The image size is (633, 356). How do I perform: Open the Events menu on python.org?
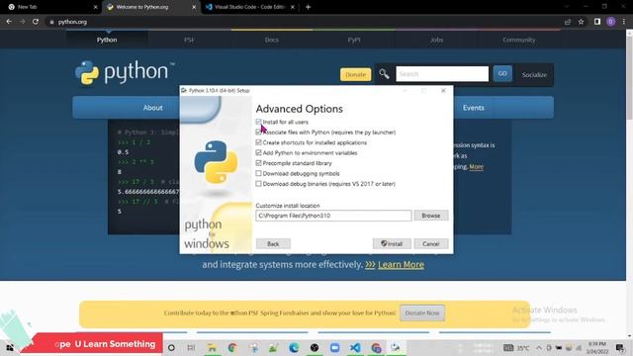pos(473,108)
